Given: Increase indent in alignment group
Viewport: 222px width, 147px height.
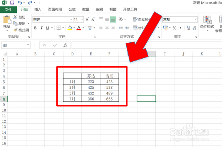Looking at the screenshot, I should click(x=127, y=28).
